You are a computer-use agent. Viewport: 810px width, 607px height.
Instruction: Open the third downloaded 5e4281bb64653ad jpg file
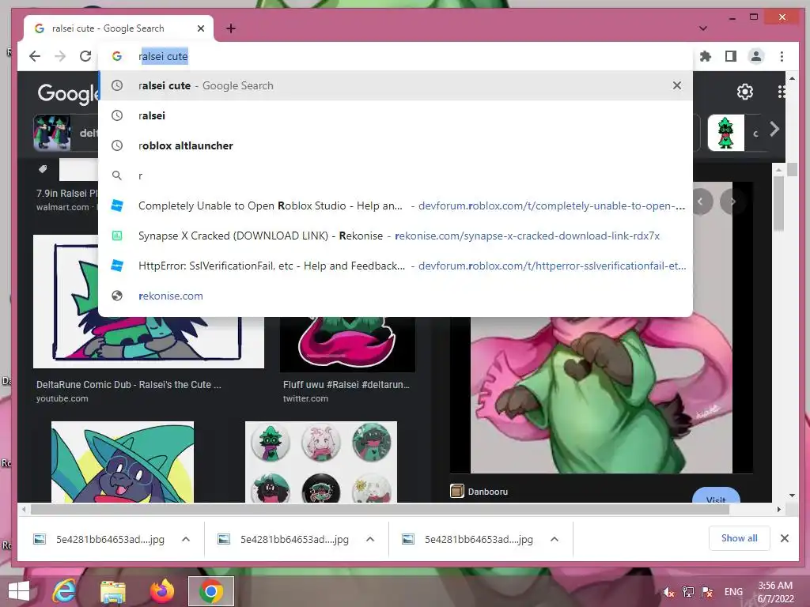pyautogui.click(x=468, y=539)
